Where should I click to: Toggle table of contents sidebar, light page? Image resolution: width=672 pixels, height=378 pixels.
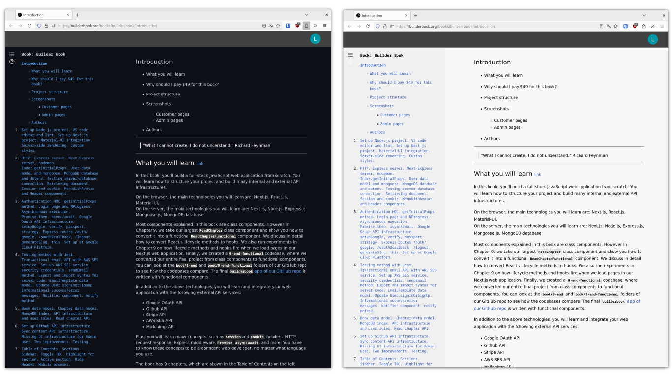pos(350,55)
